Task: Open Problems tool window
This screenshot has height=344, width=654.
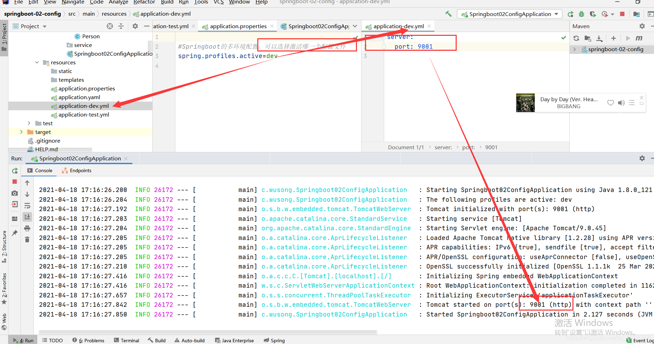Action: coord(88,340)
